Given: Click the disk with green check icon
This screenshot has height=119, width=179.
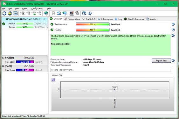Looking at the screenshot, I should pyautogui.click(x=34, y=13).
